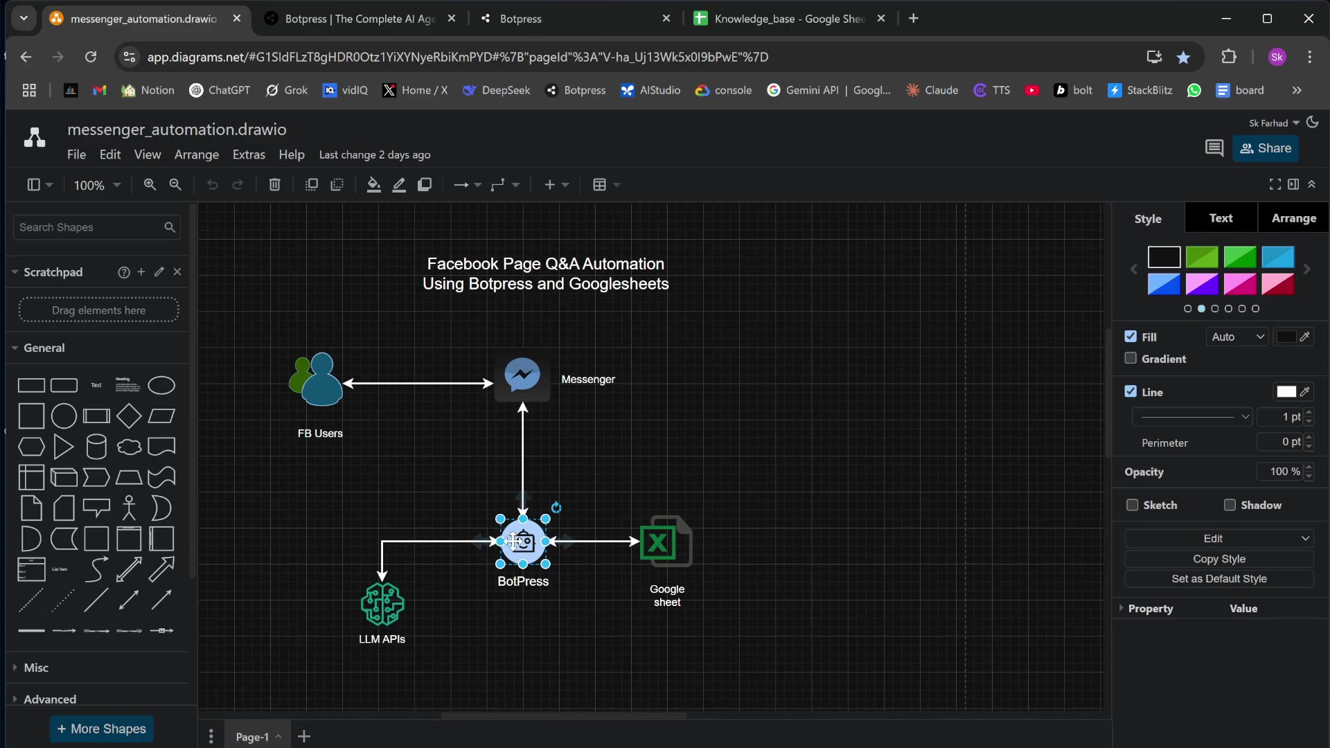This screenshot has width=1330, height=748.
Task: Enter fullscreen using toolbar icon
Action: coord(1275,184)
